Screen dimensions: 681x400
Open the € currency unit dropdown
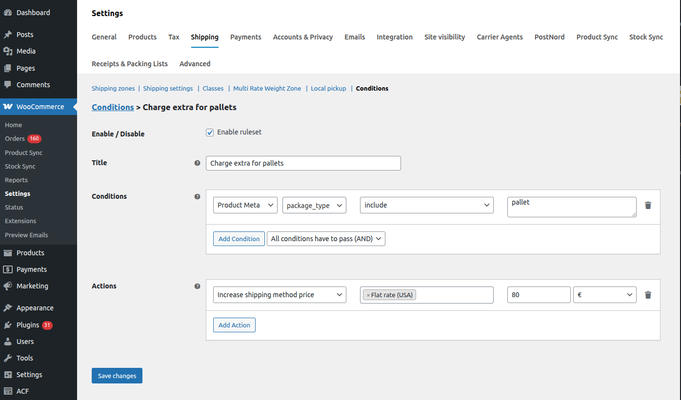click(x=604, y=295)
